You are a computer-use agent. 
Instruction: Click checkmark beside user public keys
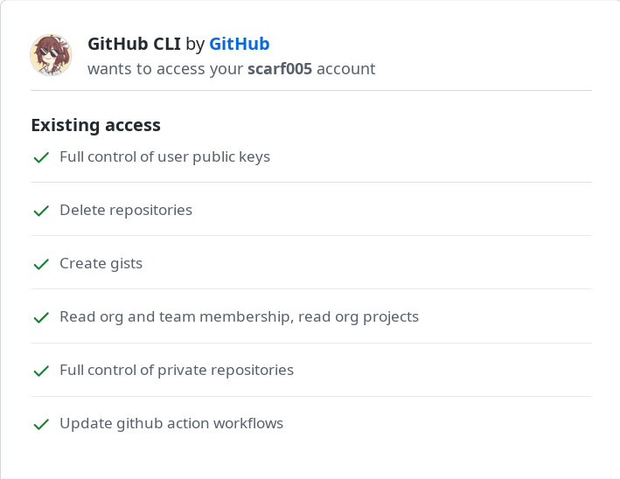click(41, 157)
